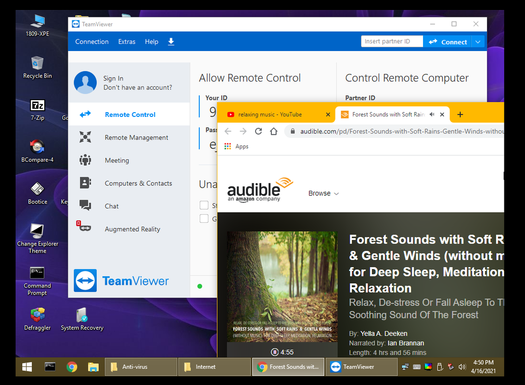Viewport: 525px width, 385px height.
Task: Open Meeting section in TeamViewer
Action: [129, 160]
